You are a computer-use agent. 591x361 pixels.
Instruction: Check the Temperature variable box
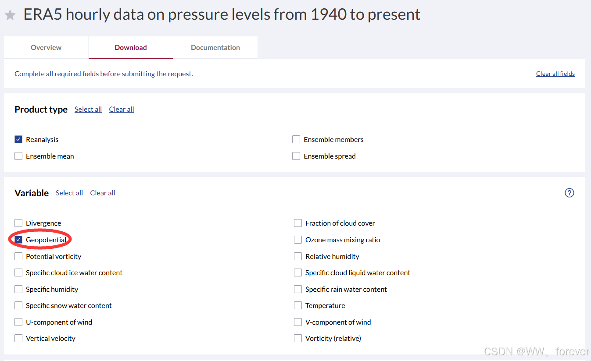[298, 305]
